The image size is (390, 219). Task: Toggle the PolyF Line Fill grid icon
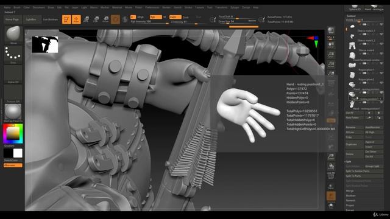point(331,176)
